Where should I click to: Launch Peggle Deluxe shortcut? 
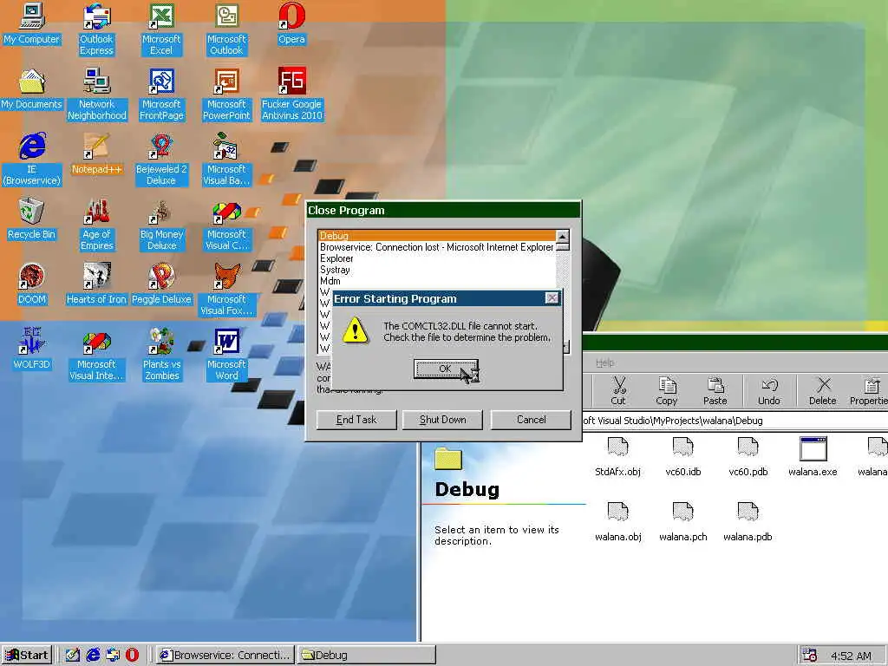click(161, 284)
